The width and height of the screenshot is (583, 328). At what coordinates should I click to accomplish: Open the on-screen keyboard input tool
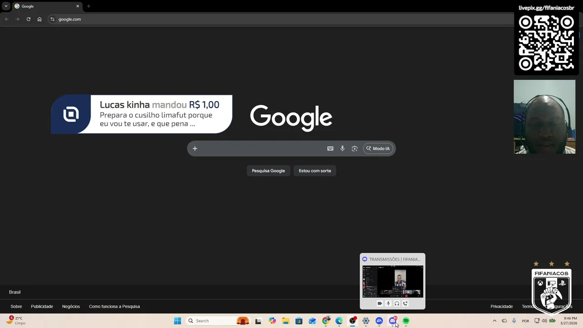[330, 149]
